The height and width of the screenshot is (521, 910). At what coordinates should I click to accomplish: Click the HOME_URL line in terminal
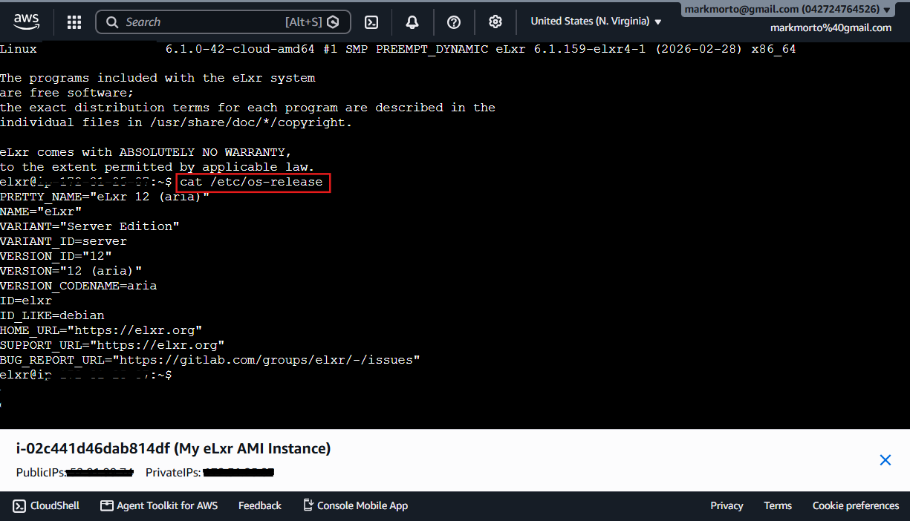coord(101,330)
